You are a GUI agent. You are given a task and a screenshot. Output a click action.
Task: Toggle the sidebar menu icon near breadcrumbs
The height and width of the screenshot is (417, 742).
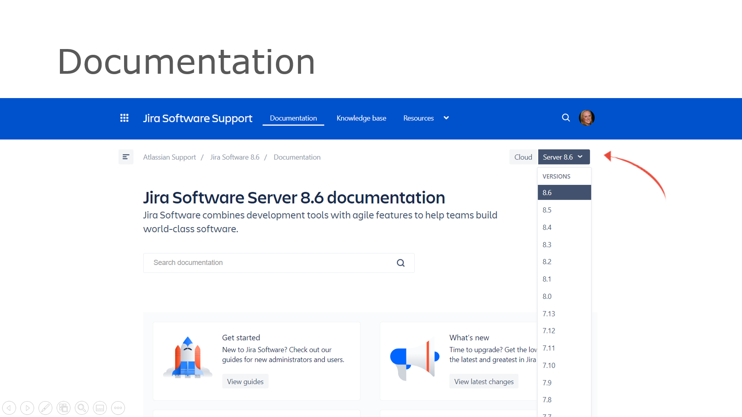pyautogui.click(x=126, y=157)
